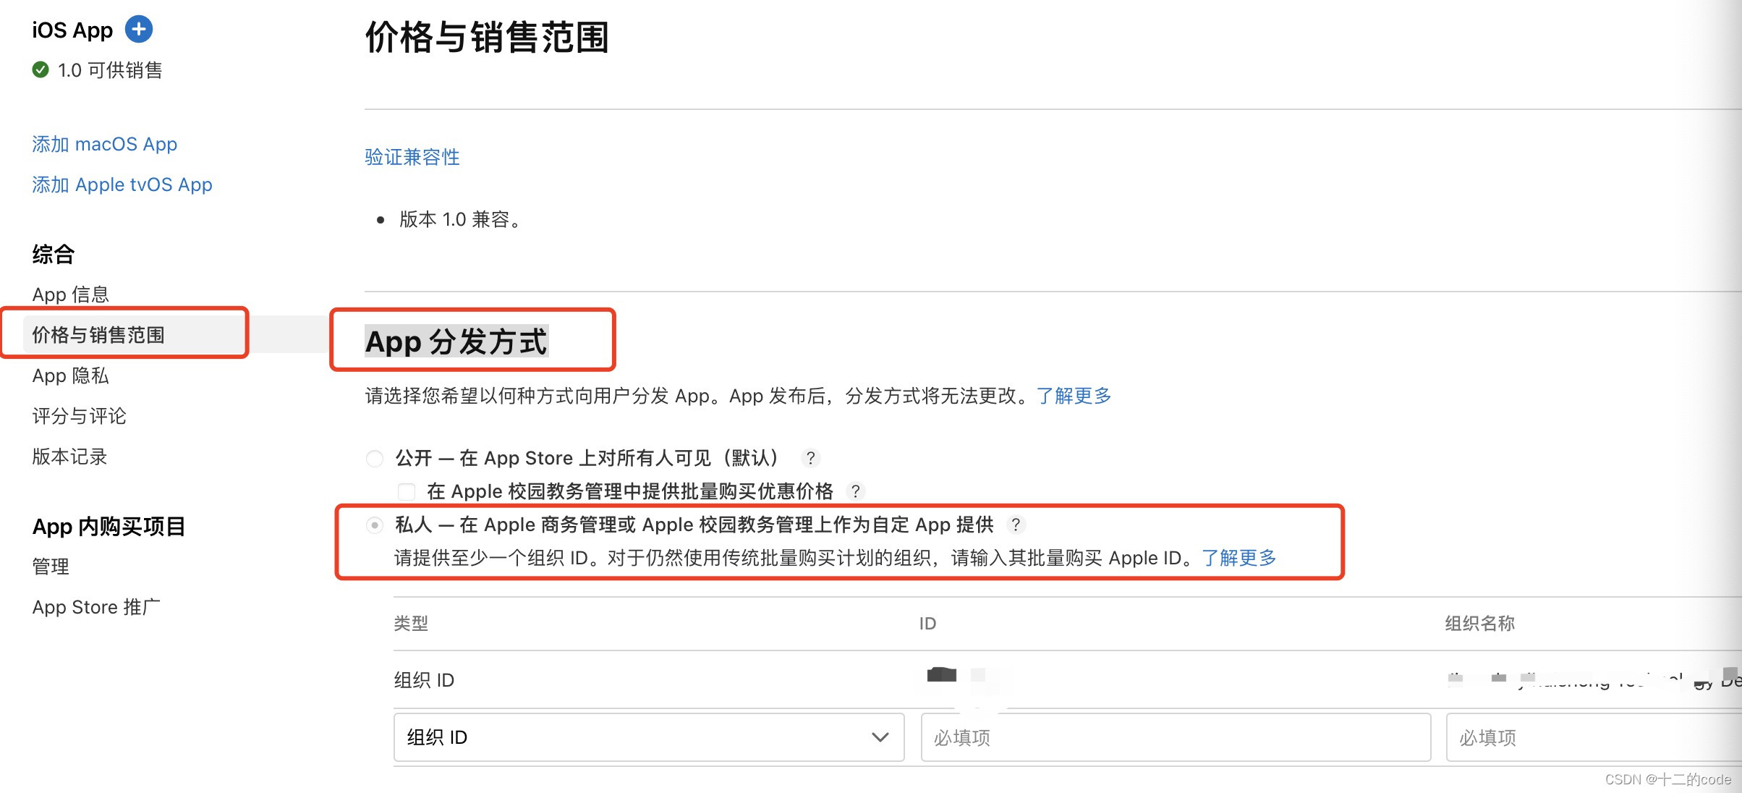The width and height of the screenshot is (1742, 793).
Task: Select 公开 — 在 App Store 上对所有人可见 radio
Action: [375, 458]
